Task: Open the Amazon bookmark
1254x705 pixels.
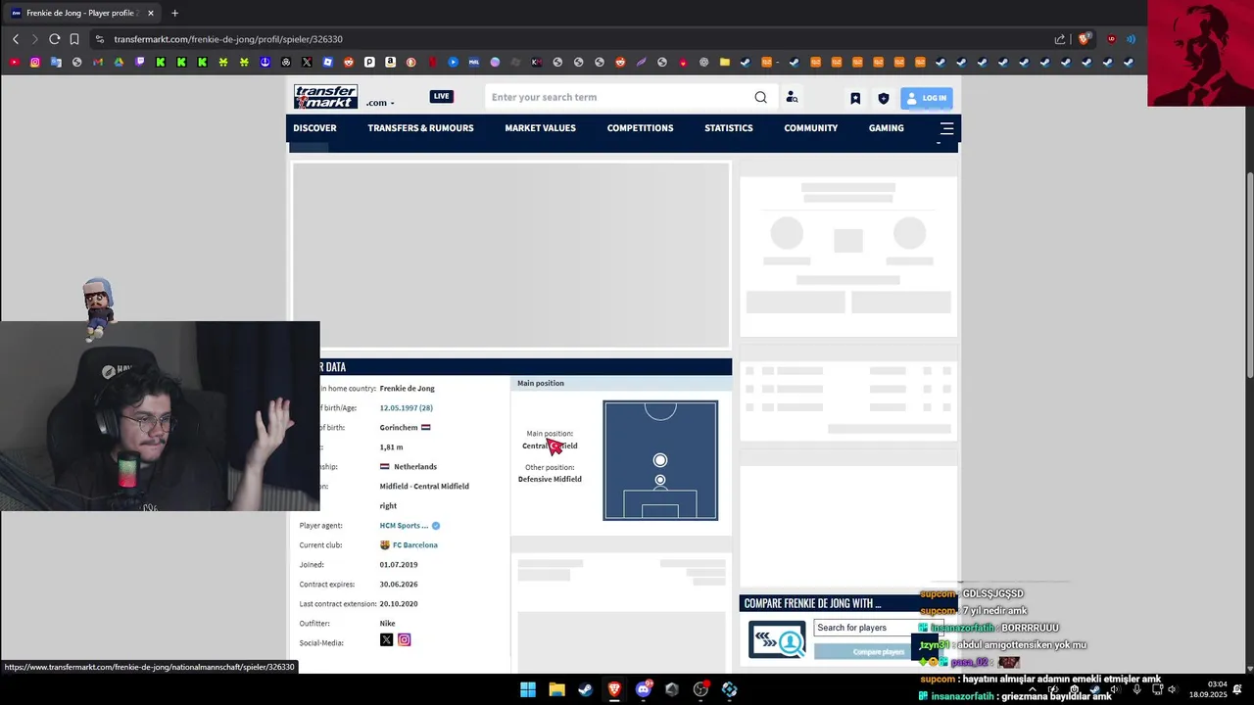Action: (x=390, y=62)
